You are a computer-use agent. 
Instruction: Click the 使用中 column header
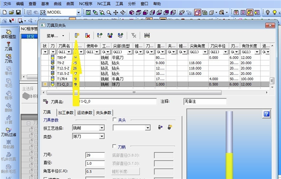(x=92, y=46)
